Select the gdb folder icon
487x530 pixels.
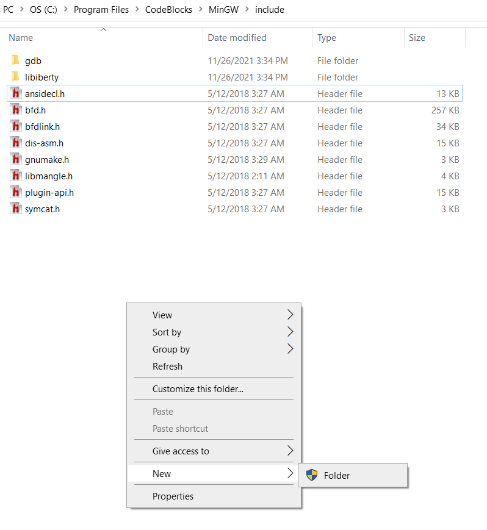tap(15, 60)
